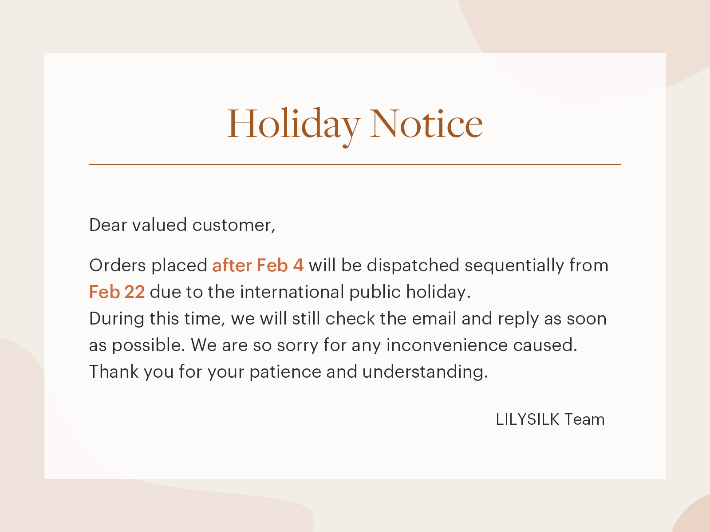Click the Orders placed text
The image size is (710, 532).
point(148,265)
